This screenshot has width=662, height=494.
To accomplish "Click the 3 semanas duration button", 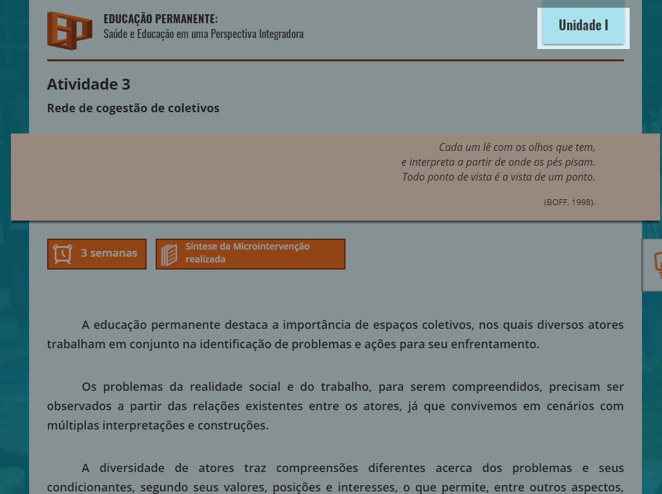I will (x=96, y=253).
